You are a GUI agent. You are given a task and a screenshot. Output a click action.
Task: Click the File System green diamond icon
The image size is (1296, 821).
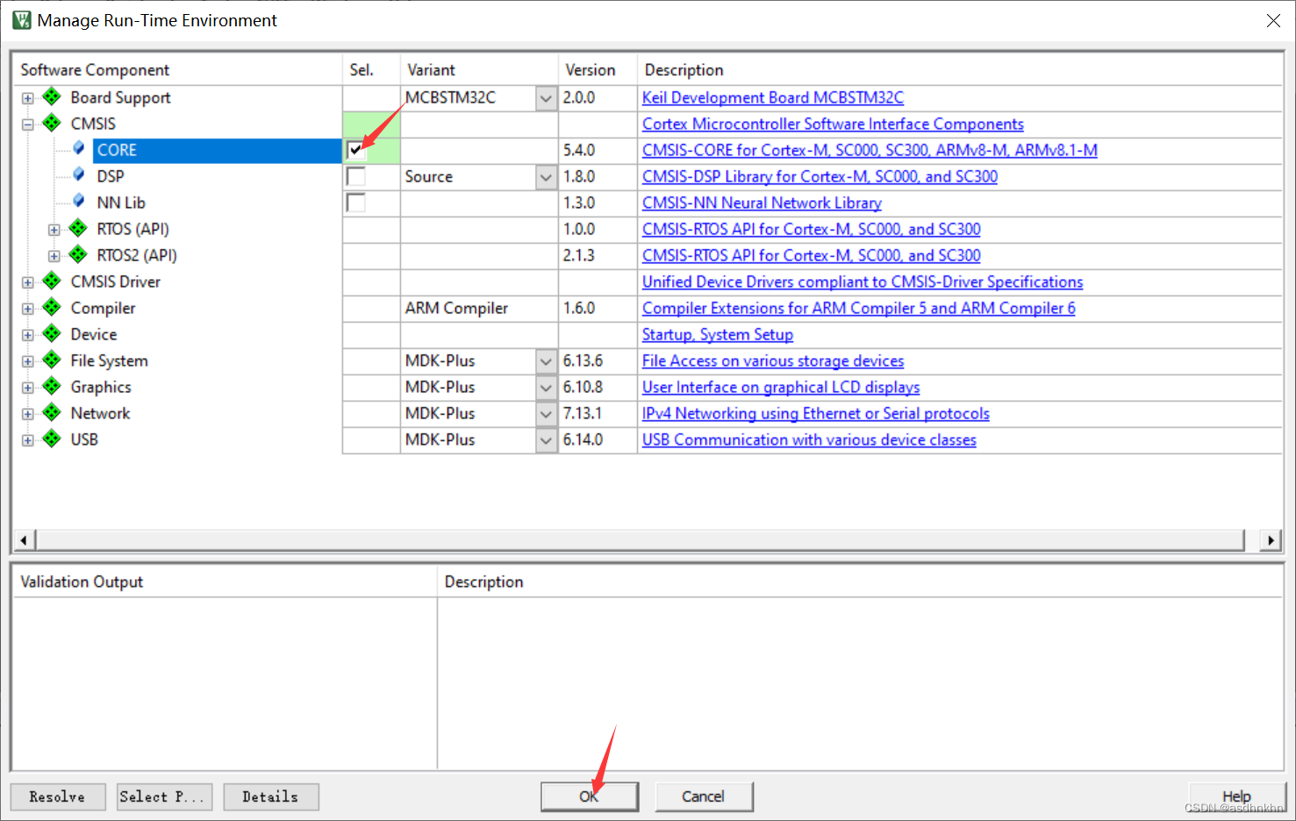53,360
